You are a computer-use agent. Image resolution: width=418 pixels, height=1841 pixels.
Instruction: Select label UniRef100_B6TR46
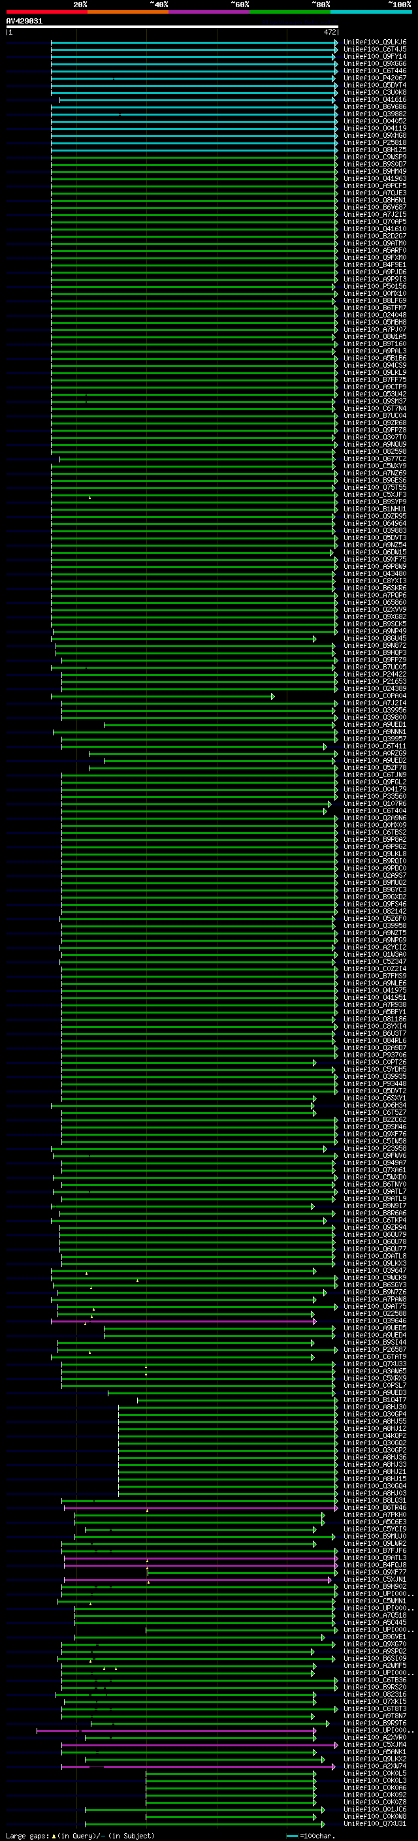click(375, 1507)
